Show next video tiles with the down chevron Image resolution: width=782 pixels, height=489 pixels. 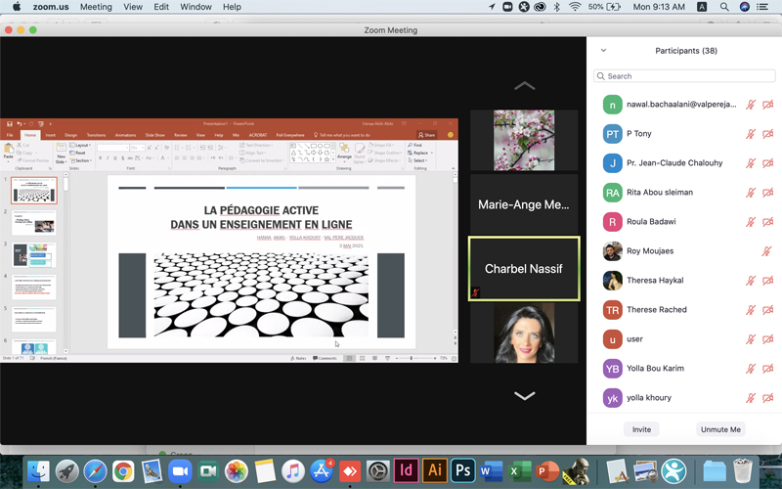click(x=525, y=396)
